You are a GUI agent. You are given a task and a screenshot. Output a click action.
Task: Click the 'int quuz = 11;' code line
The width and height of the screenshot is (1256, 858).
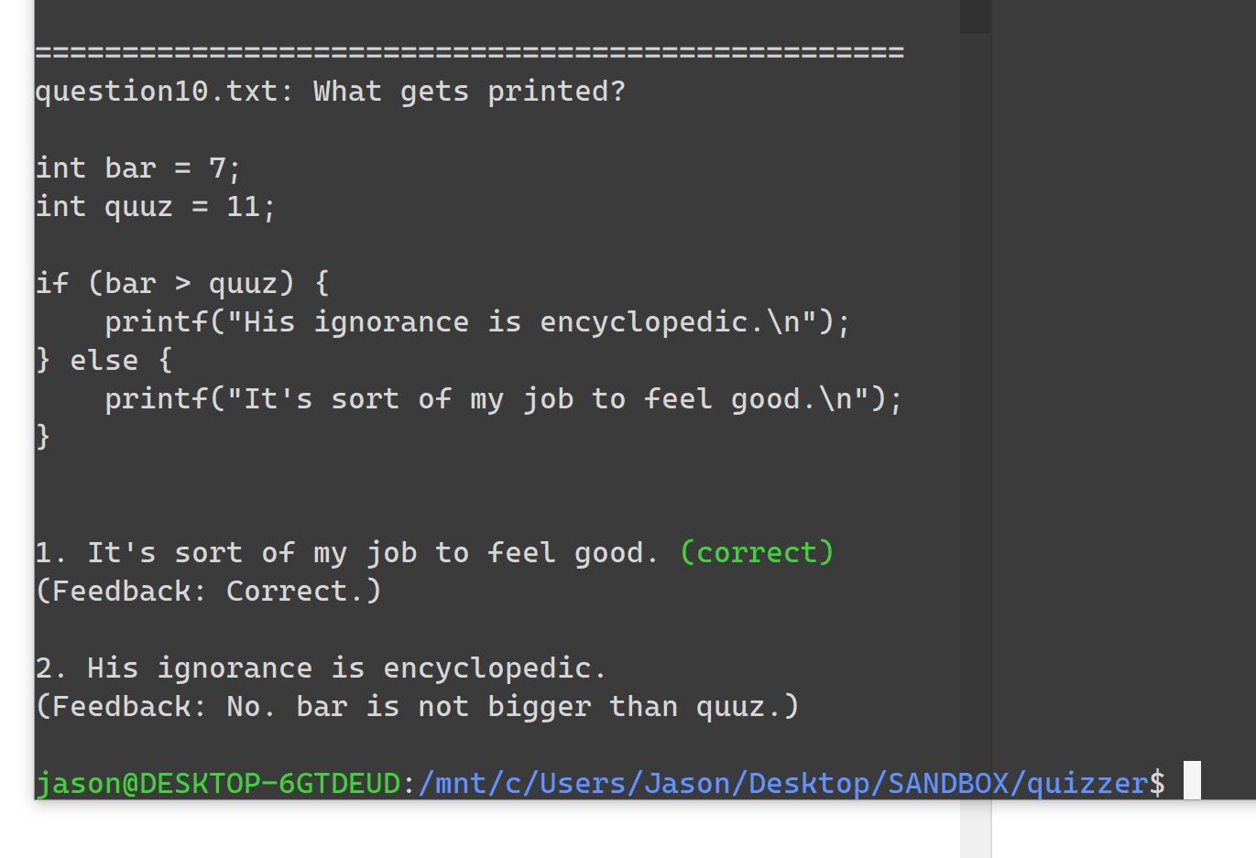pyautogui.click(x=156, y=207)
